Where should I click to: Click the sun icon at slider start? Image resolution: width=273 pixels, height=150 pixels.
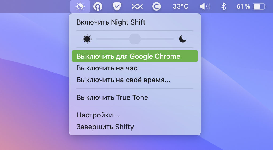pos(87,39)
